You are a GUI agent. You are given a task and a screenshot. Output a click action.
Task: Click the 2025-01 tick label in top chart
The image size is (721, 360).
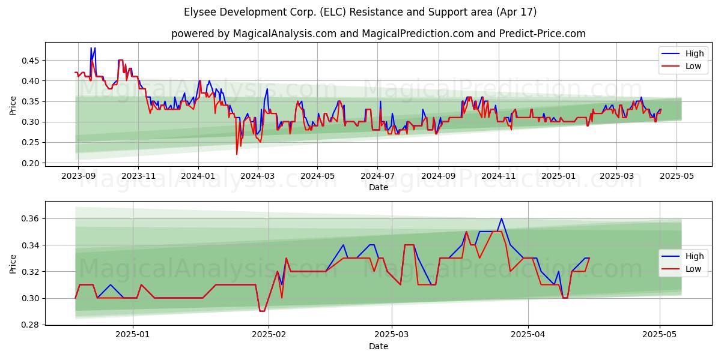[x=558, y=176]
